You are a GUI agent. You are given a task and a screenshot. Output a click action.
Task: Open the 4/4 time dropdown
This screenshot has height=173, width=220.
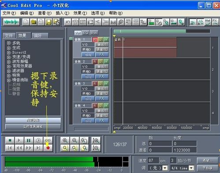(191, 168)
